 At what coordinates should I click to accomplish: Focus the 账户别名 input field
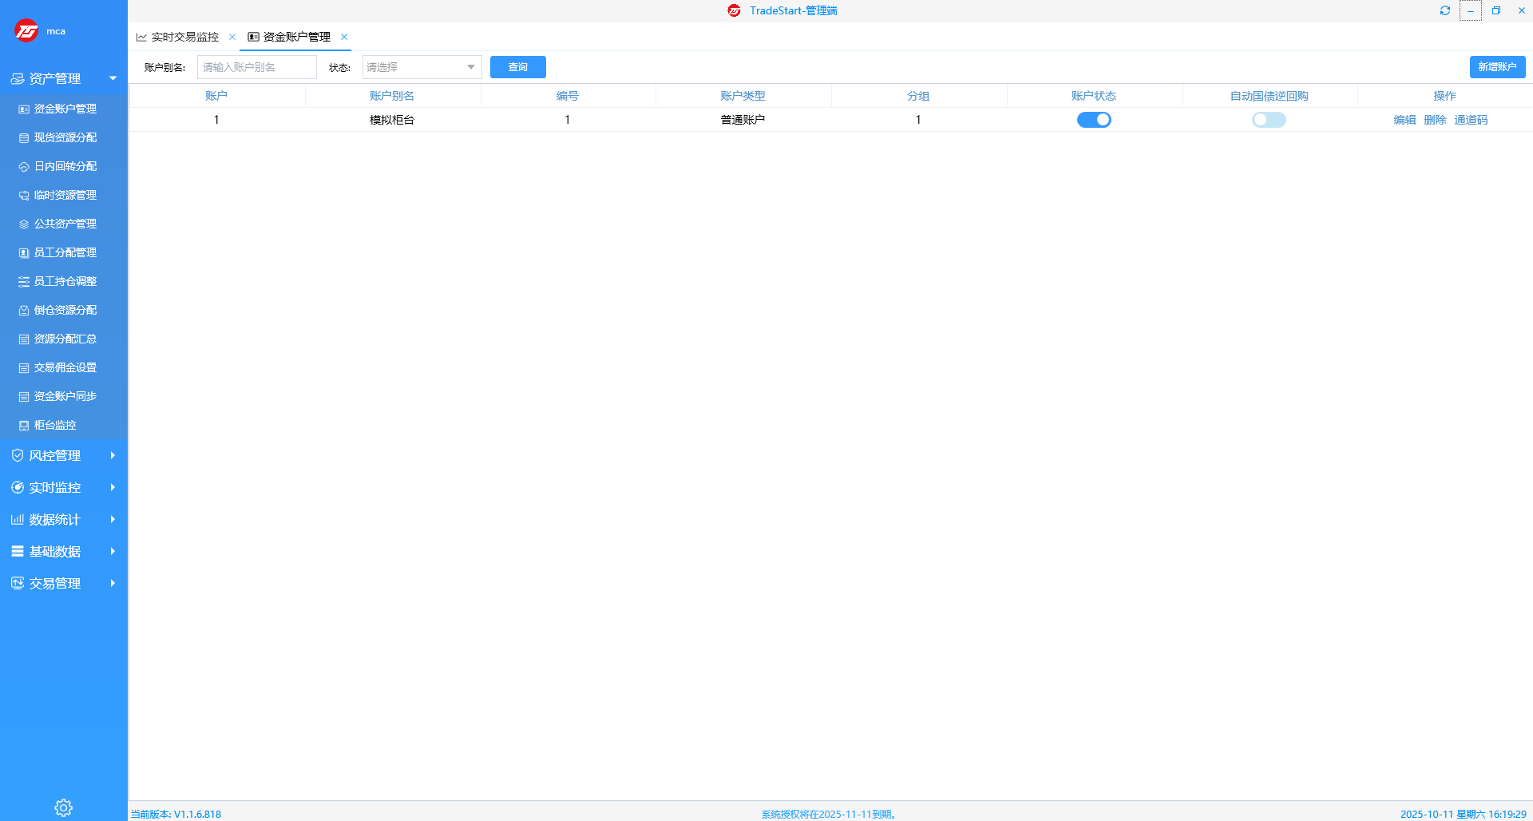pyautogui.click(x=257, y=67)
